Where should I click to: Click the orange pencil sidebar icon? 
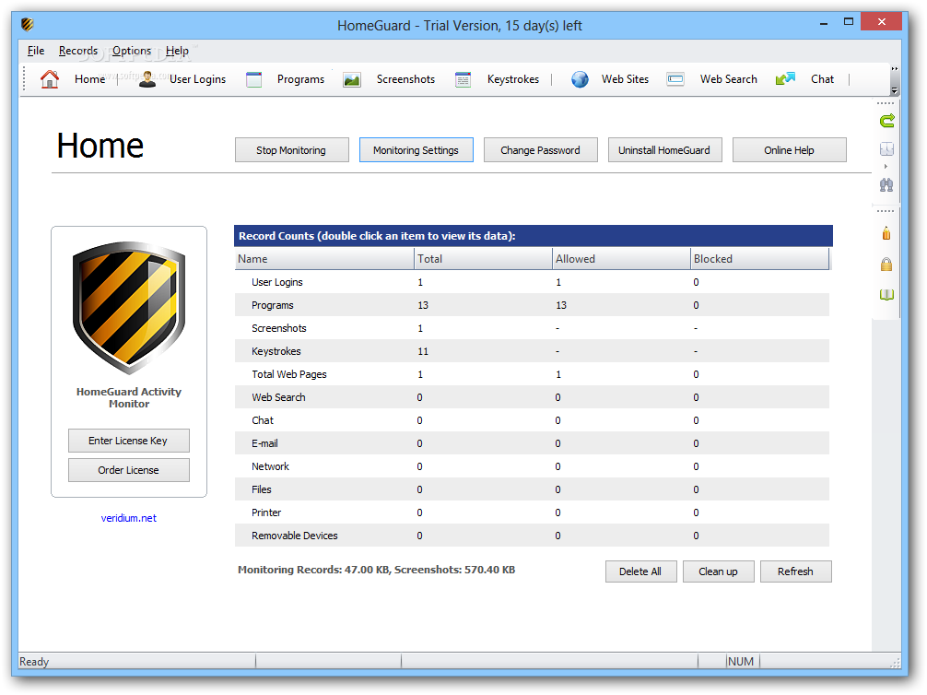pos(886,233)
